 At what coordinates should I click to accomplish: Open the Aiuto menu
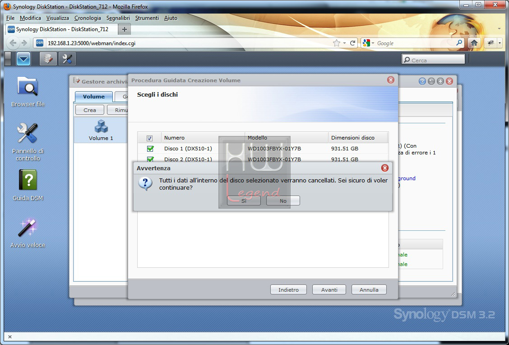point(171,18)
